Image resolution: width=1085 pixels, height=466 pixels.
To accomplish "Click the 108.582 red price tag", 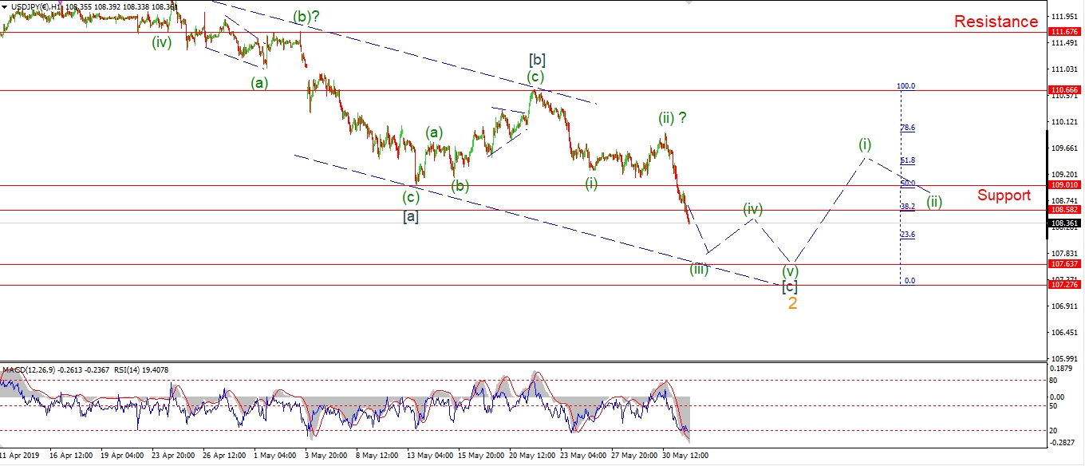I will coord(1065,210).
